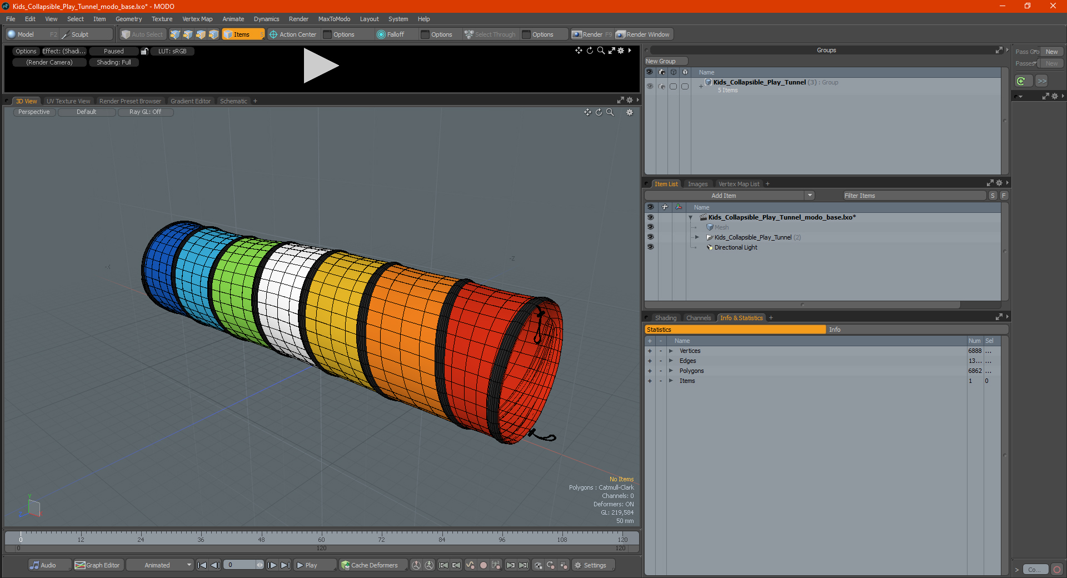The image size is (1067, 578).
Task: Expand the Edges statistics row
Action: [x=671, y=361]
